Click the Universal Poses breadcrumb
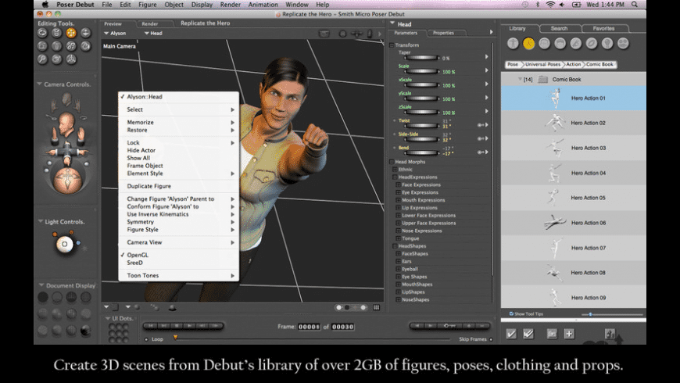Image resolution: width=680 pixels, height=383 pixels. pos(542,64)
